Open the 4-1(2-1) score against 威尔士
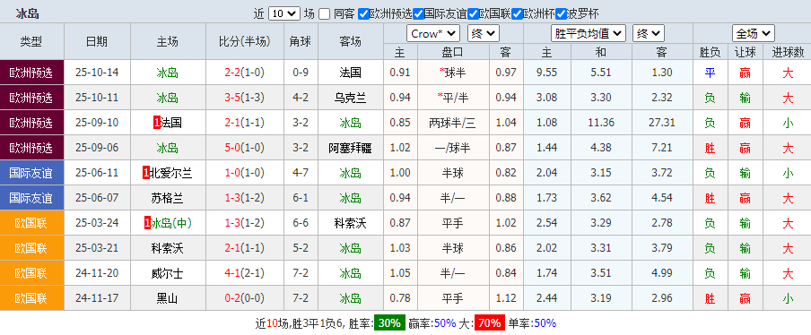The height and width of the screenshot is (335, 811). 244,273
